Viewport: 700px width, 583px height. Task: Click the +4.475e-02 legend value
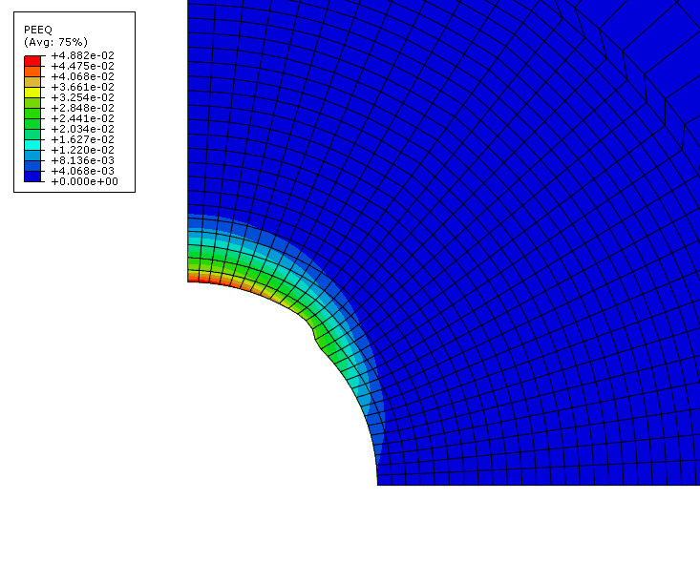[x=82, y=66]
